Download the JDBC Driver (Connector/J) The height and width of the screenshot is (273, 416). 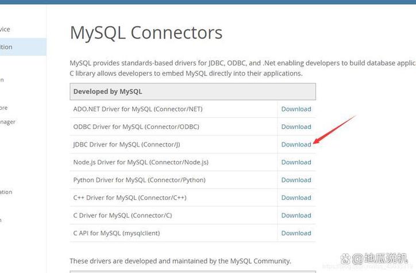click(x=296, y=145)
